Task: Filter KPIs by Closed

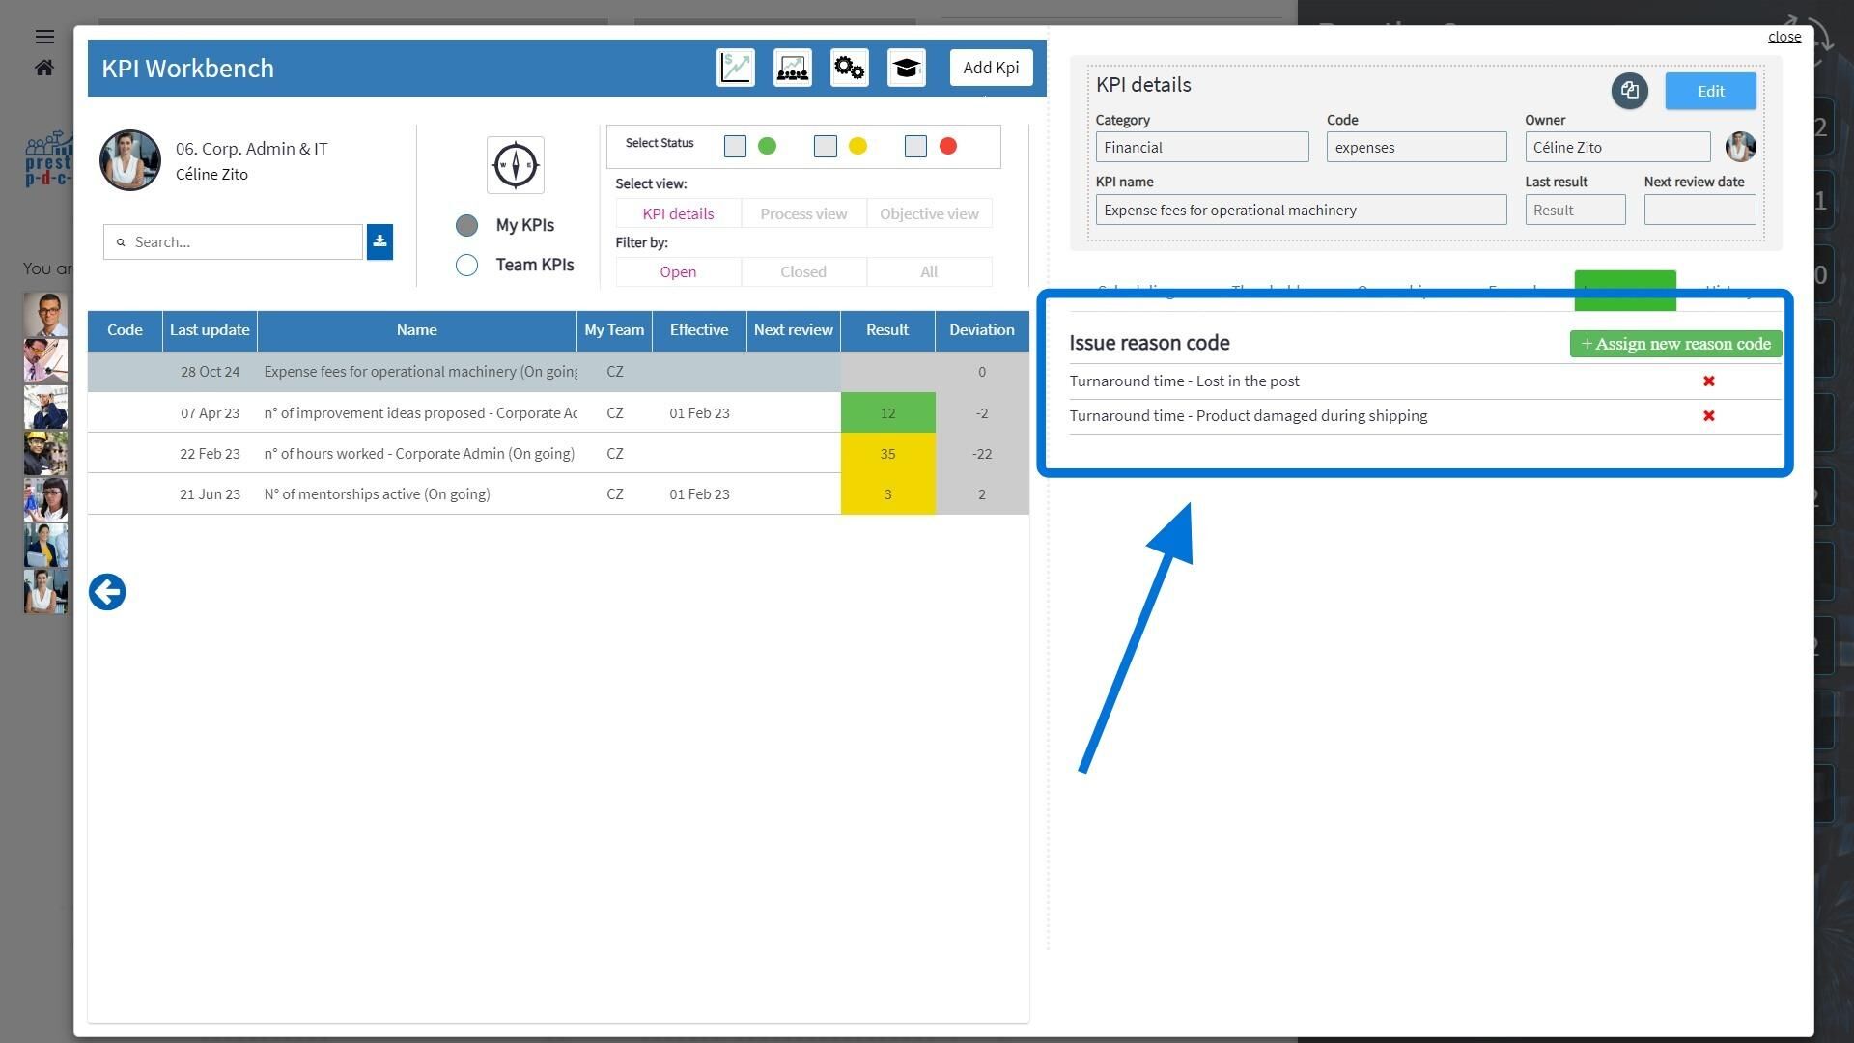Action: coord(803,271)
